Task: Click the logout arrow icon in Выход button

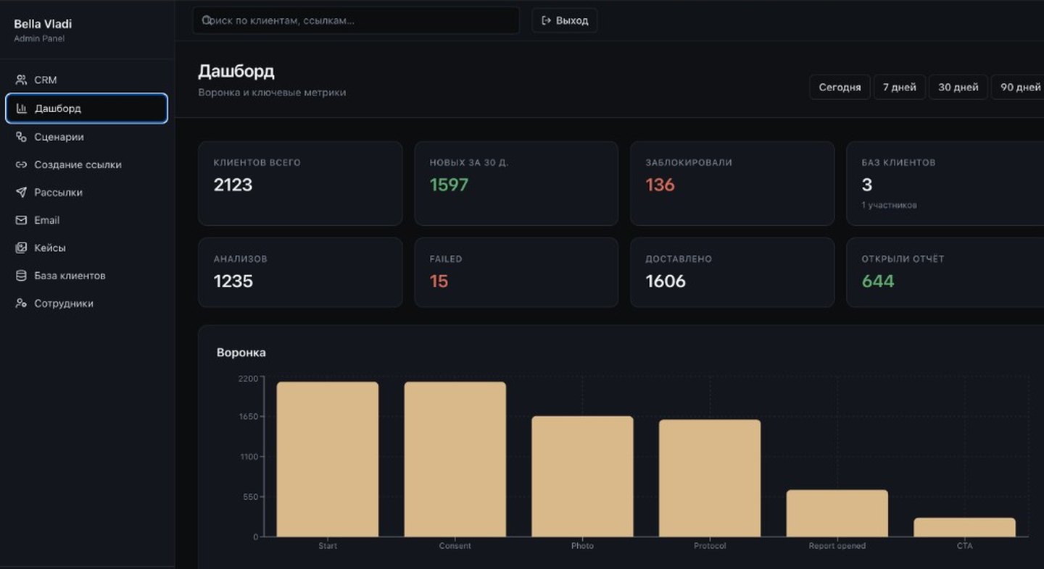Action: [x=547, y=20]
